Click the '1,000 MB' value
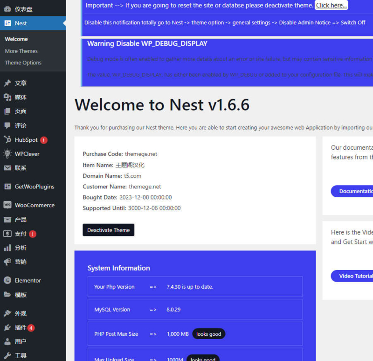Image resolution: width=373 pixels, height=361 pixels. point(178,334)
